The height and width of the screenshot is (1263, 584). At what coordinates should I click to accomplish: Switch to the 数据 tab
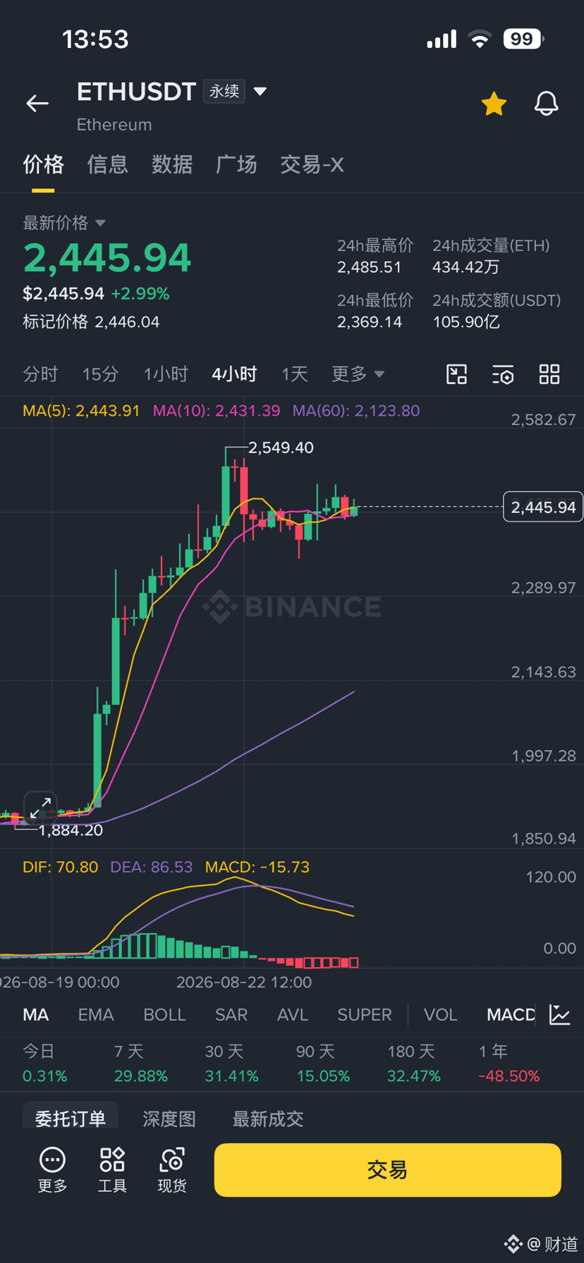coord(172,165)
